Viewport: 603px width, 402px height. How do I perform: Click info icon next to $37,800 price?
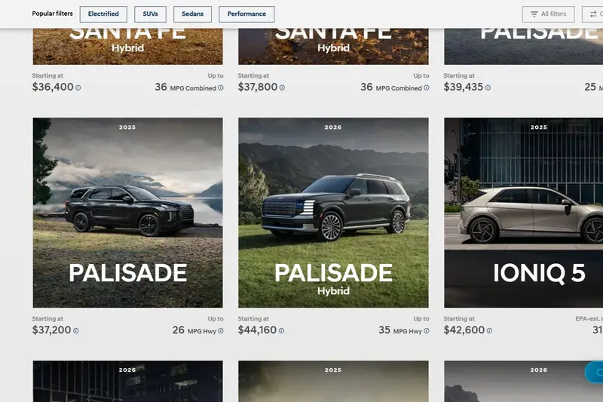pyautogui.click(x=282, y=87)
